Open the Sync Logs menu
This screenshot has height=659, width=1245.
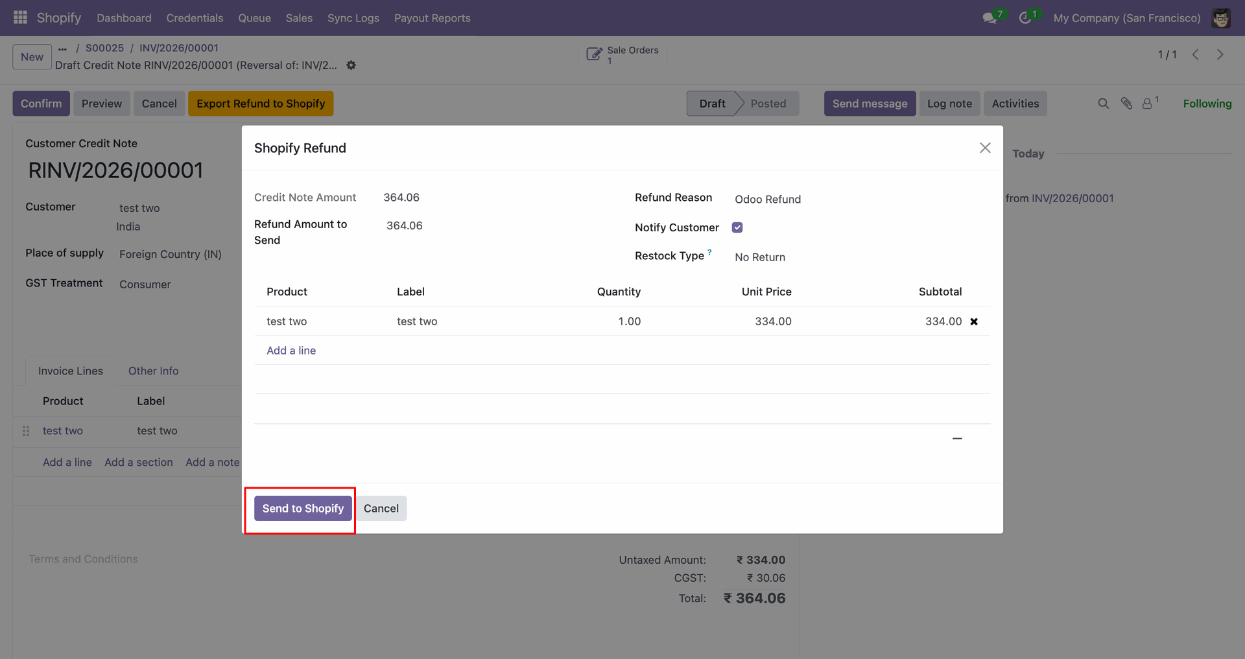click(353, 18)
